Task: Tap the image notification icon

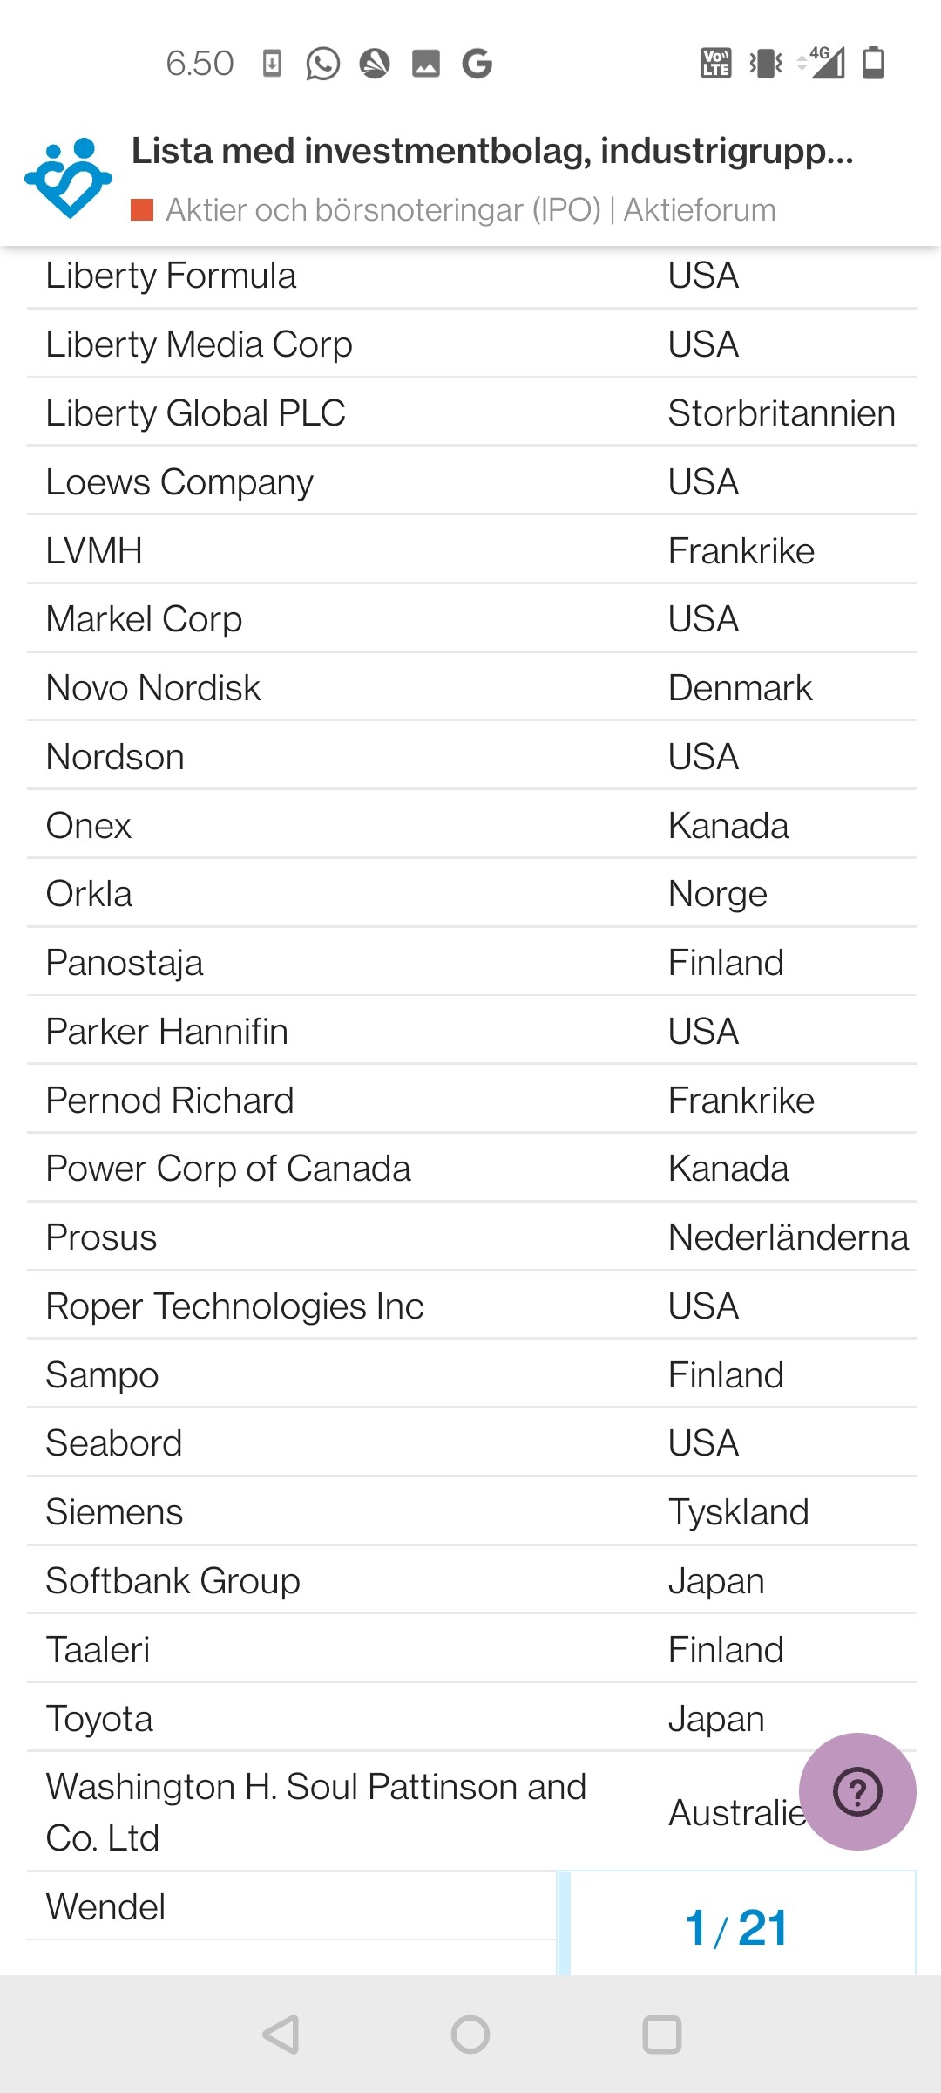Action: 426,64
